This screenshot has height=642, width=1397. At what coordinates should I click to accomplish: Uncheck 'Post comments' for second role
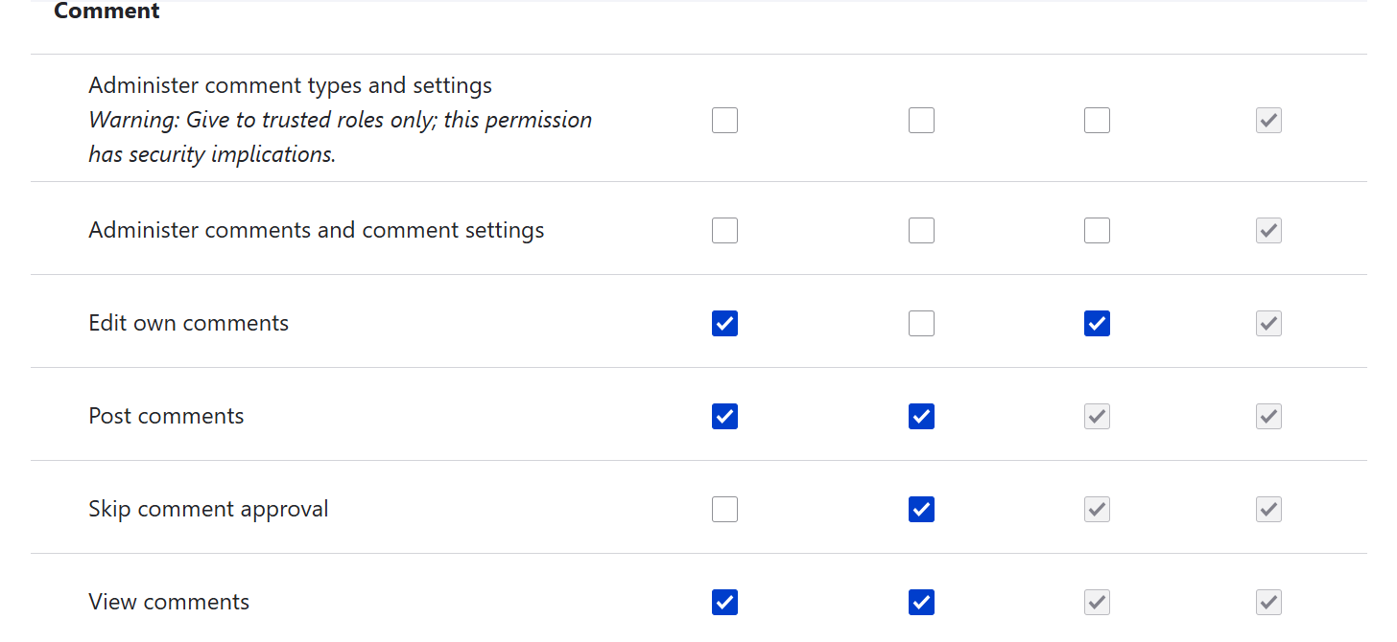tap(921, 416)
